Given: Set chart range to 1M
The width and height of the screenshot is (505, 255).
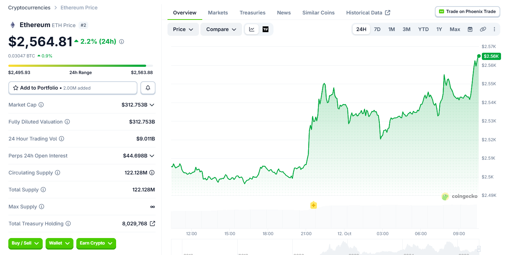Looking at the screenshot, I should [x=391, y=29].
